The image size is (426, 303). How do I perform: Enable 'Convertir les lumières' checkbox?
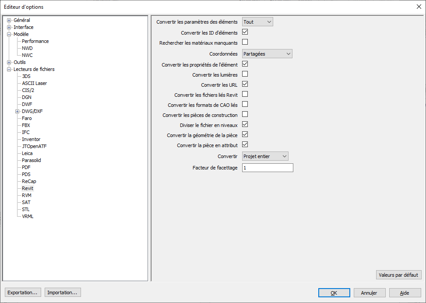tap(245, 74)
